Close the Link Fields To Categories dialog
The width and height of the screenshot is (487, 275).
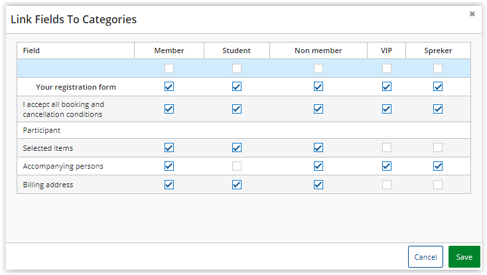[x=472, y=13]
